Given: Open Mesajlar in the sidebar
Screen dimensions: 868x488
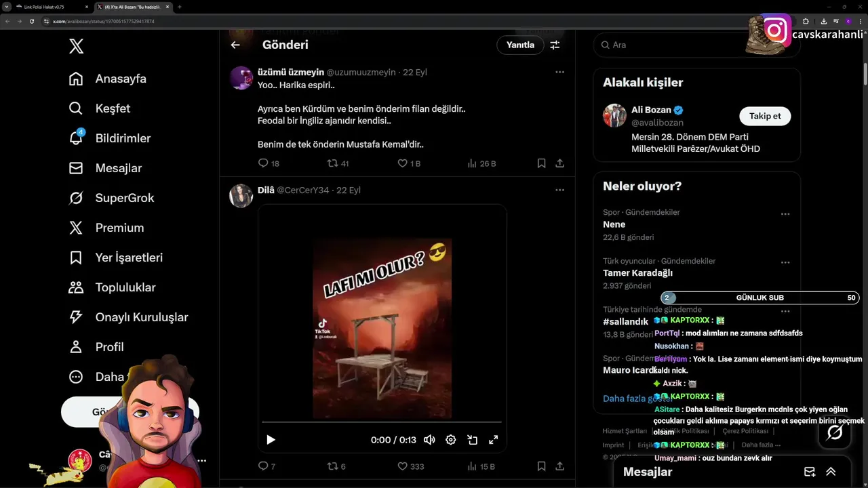Looking at the screenshot, I should click(105, 168).
